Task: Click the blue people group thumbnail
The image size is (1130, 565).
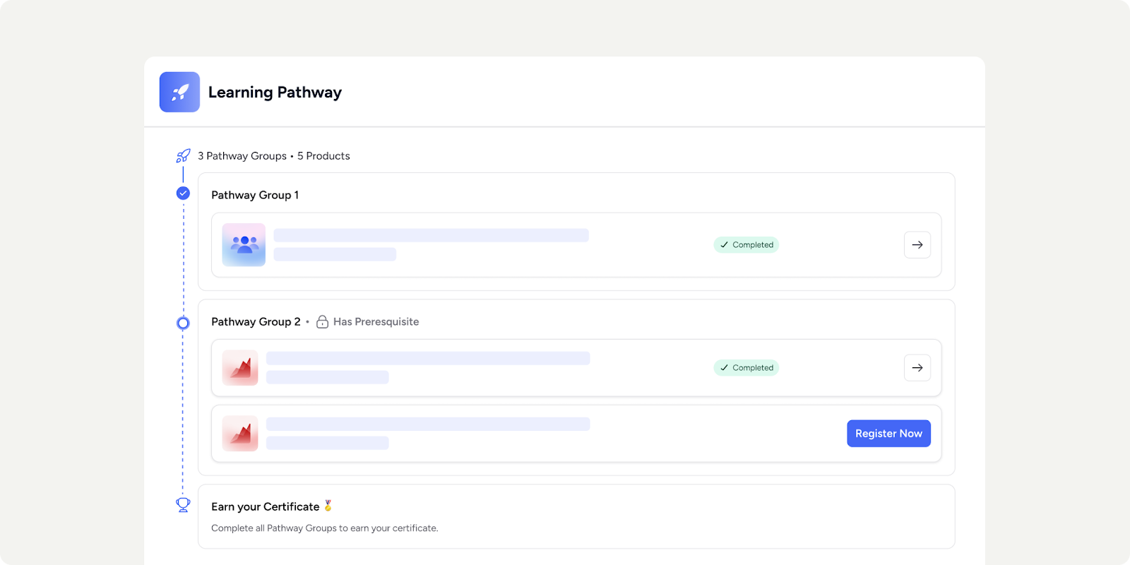Action: pyautogui.click(x=244, y=245)
